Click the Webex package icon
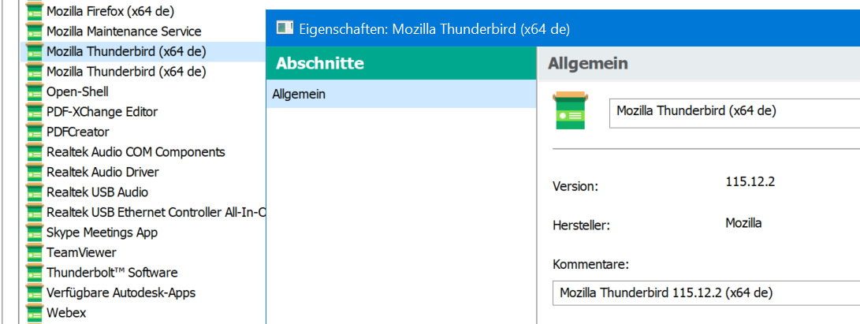 point(34,313)
